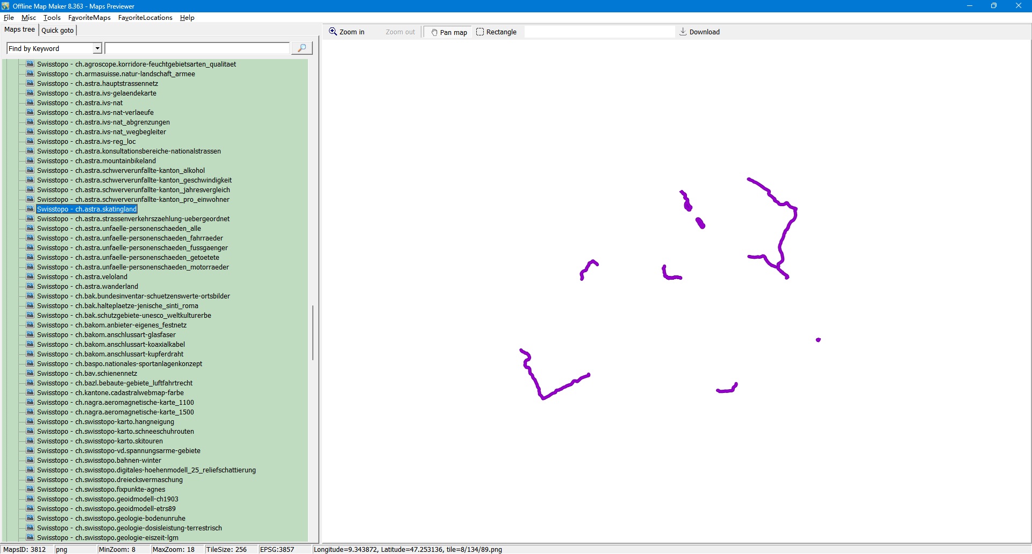
Task: Click the Download arrow icon
Action: 683,32
